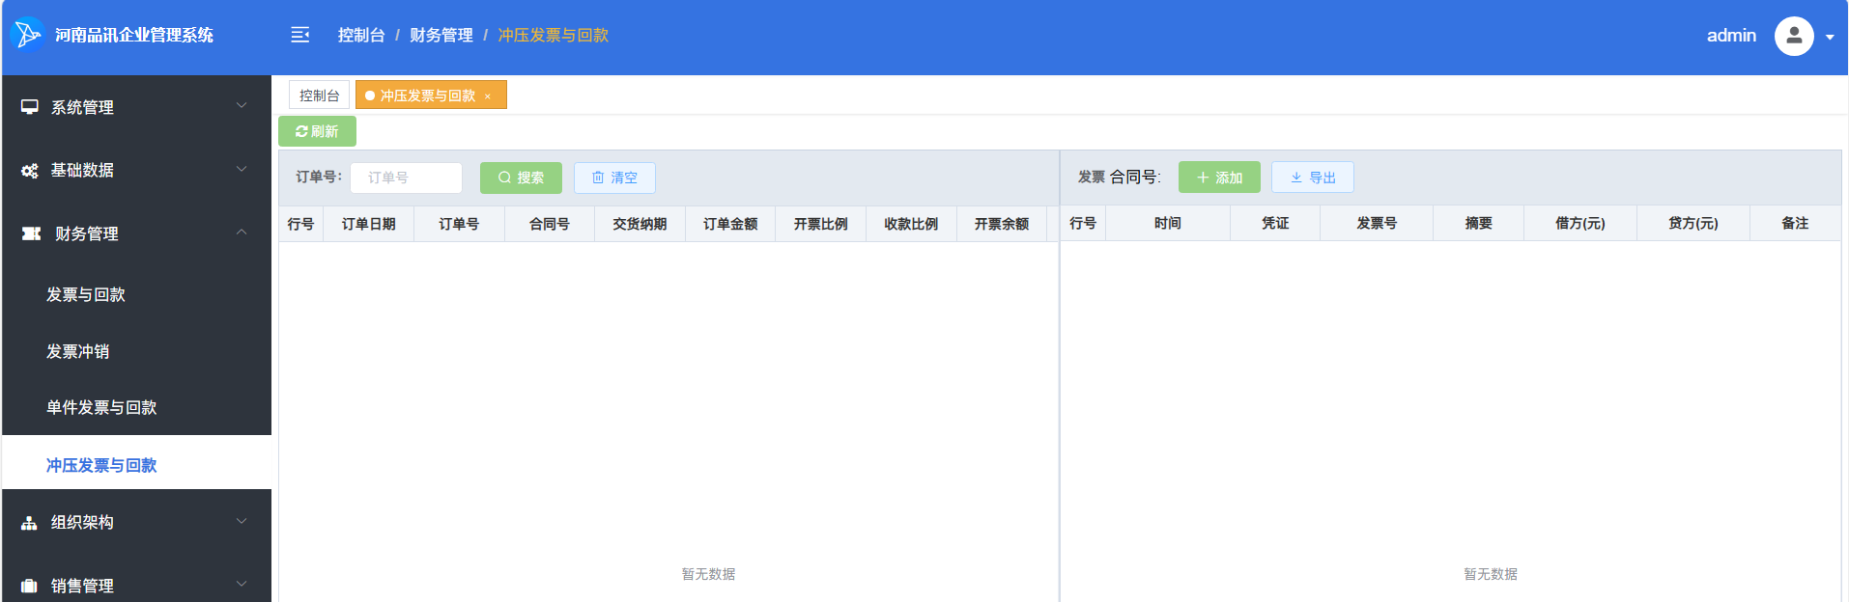The image size is (1849, 602).
Task: Open the dropdown caret beside avatar
Action: [x=1830, y=38]
